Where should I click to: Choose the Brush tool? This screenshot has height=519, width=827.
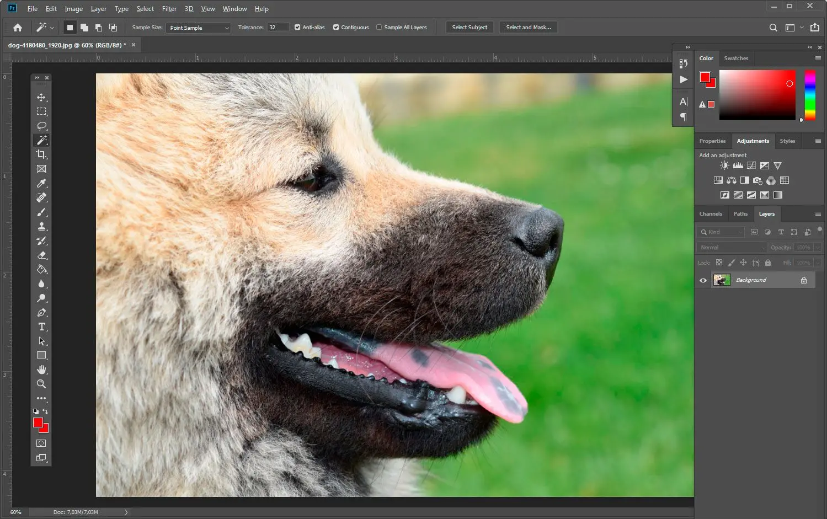tap(41, 212)
